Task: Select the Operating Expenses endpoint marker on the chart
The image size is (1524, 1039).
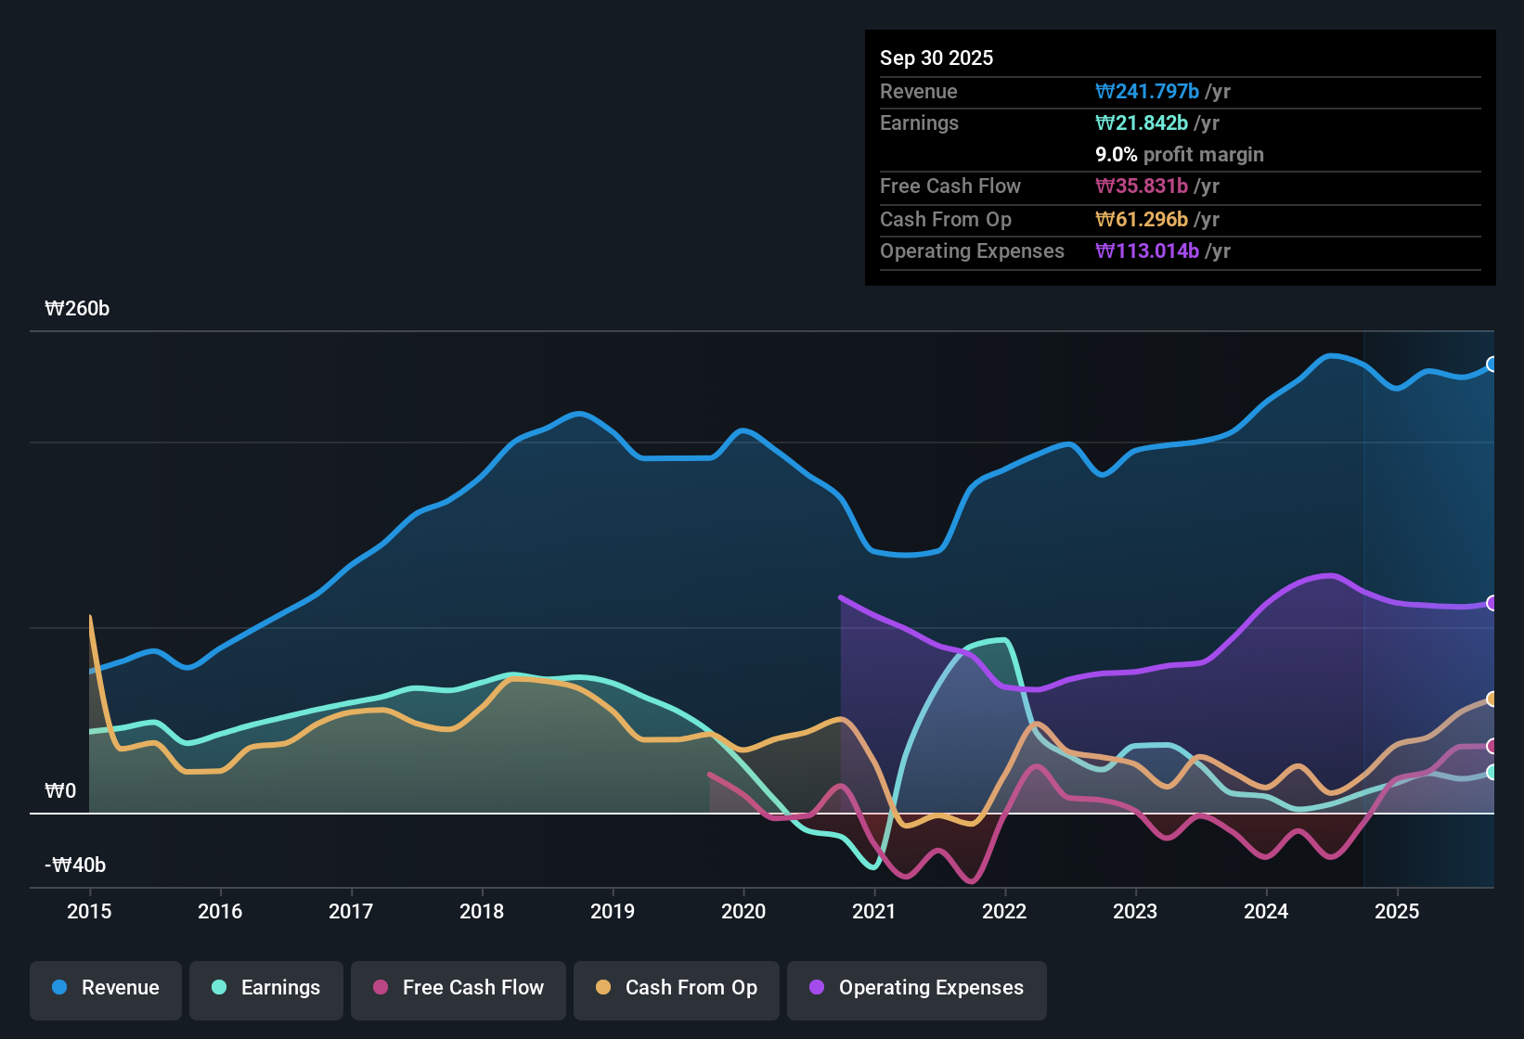Action: [x=1492, y=604]
